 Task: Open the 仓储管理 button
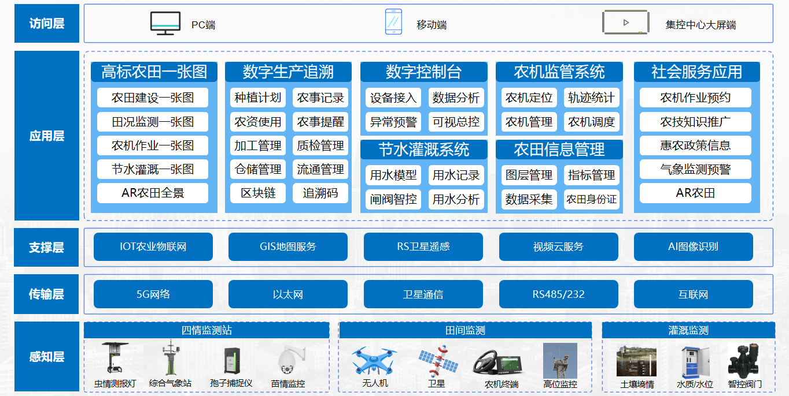[258, 169]
